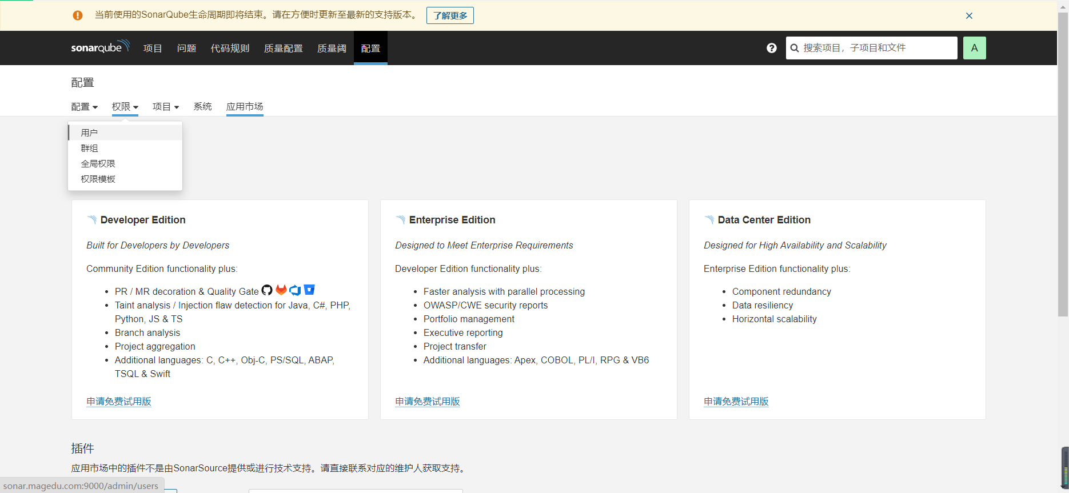Dismiss the lifecycle warning banner with X

969,15
